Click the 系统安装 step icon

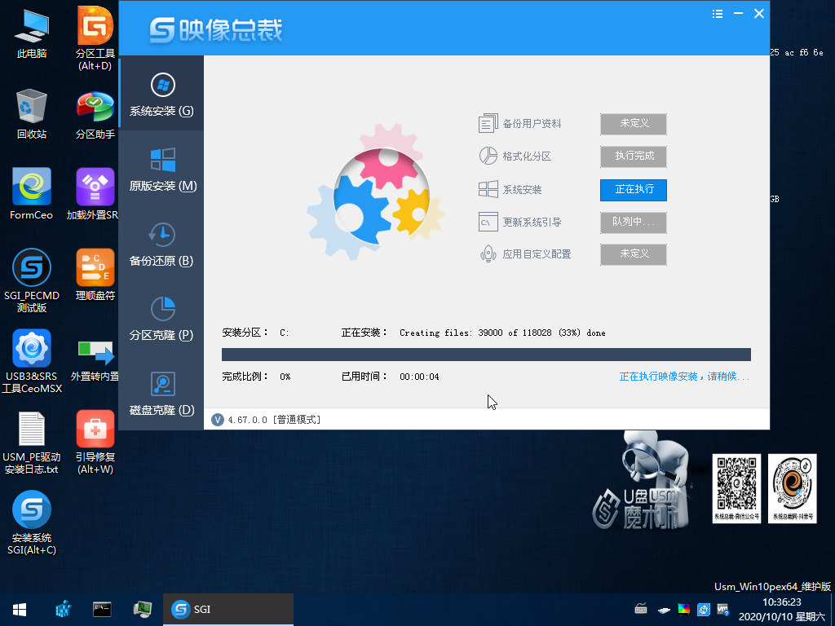click(x=488, y=188)
